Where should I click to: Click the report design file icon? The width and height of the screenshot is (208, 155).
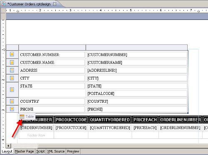[x=4, y=4]
